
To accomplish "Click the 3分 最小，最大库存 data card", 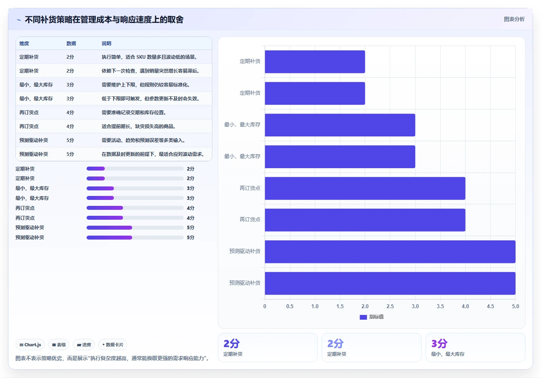I will pyautogui.click(x=475, y=347).
